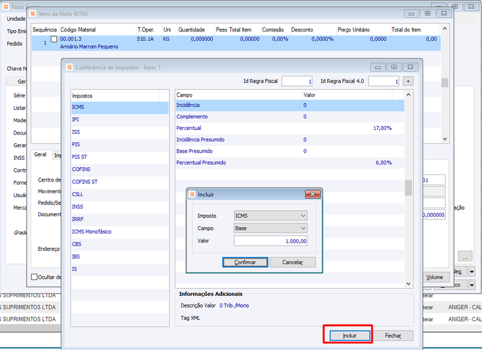This screenshot has height=350, width=482.
Task: Close the Itens da Nota 40763 window
Action: pos(444,14)
